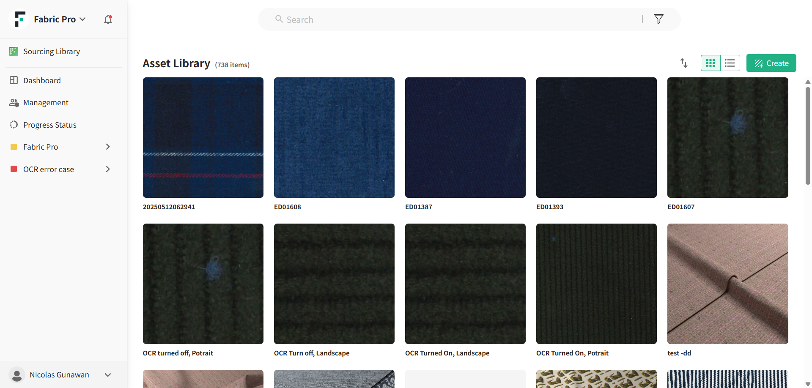The width and height of the screenshot is (812, 388).
Task: Click the ED01393 label
Action: point(550,207)
